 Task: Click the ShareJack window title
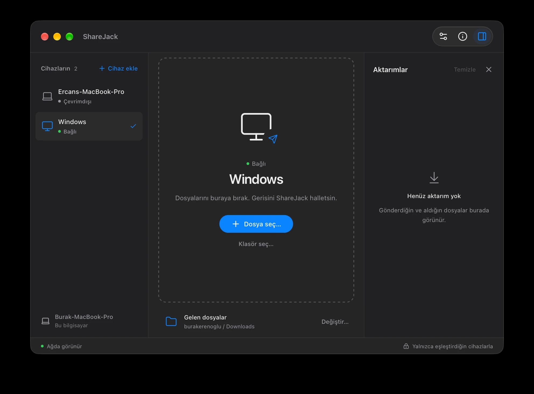coord(100,37)
